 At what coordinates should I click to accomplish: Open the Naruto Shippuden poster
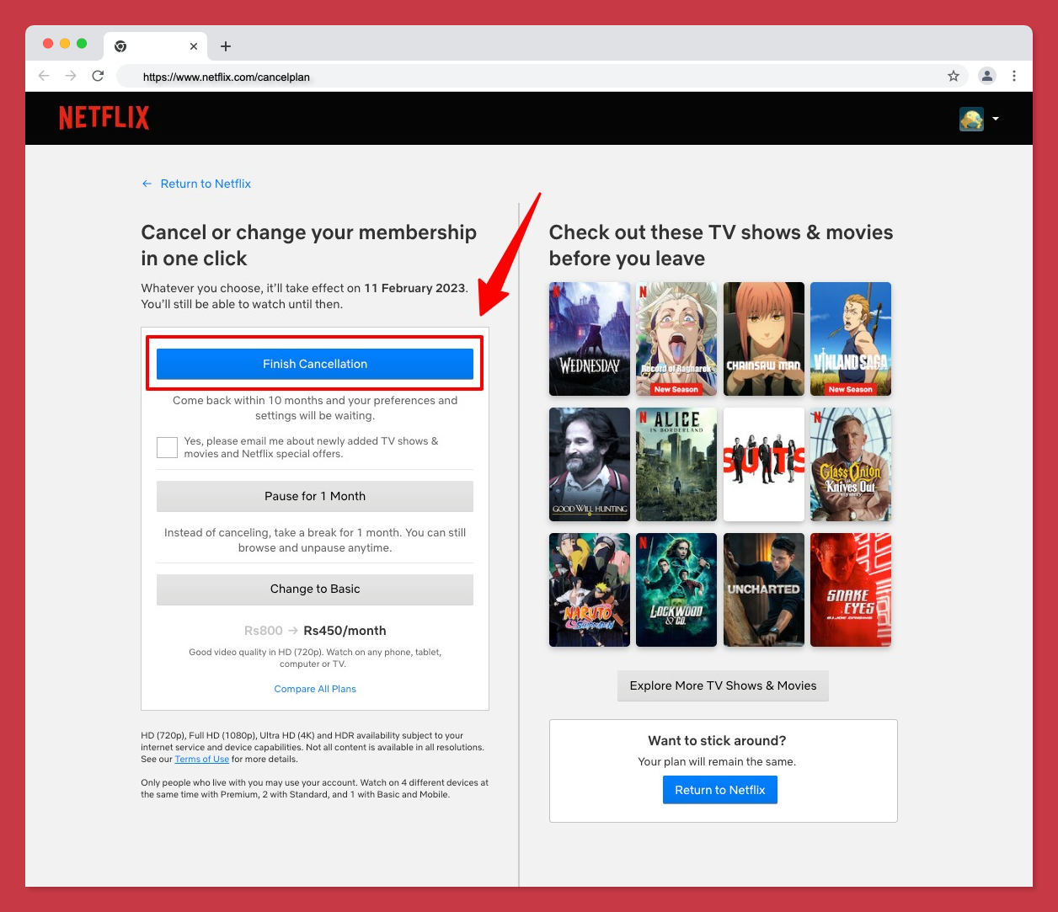click(x=590, y=589)
